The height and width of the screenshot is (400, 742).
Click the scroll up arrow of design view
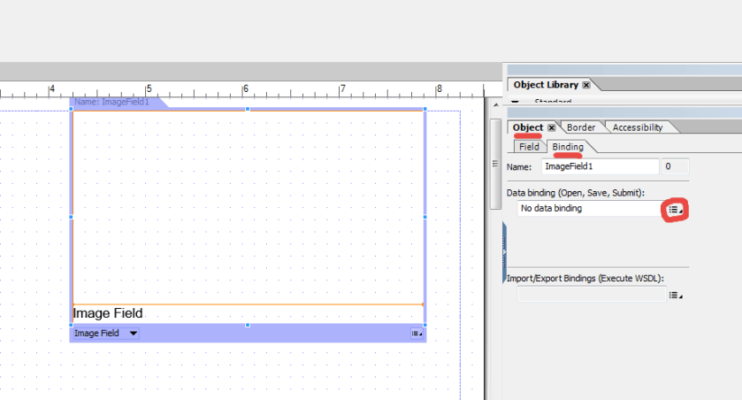(x=495, y=105)
